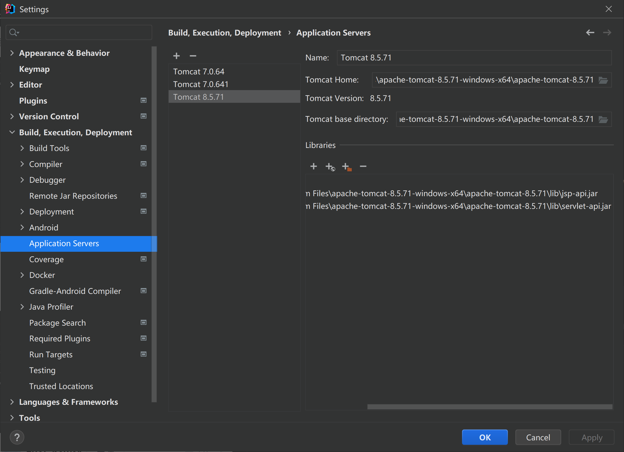
Task: Click the project-level icon next to Build Tools
Action: pyautogui.click(x=143, y=148)
